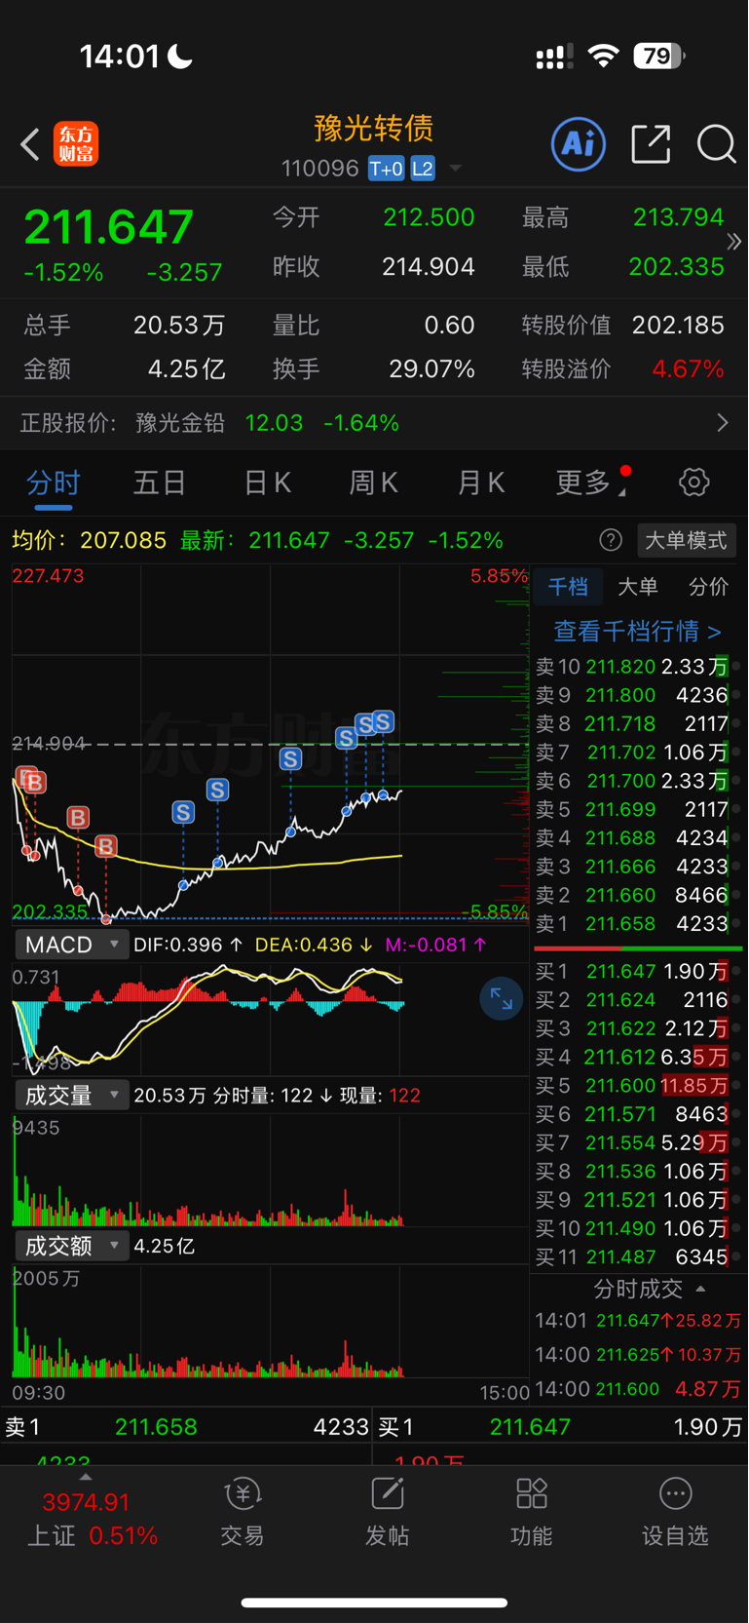Open the 上证 index ticker at bottom
The height and width of the screenshot is (1623, 749).
tap(92, 1519)
